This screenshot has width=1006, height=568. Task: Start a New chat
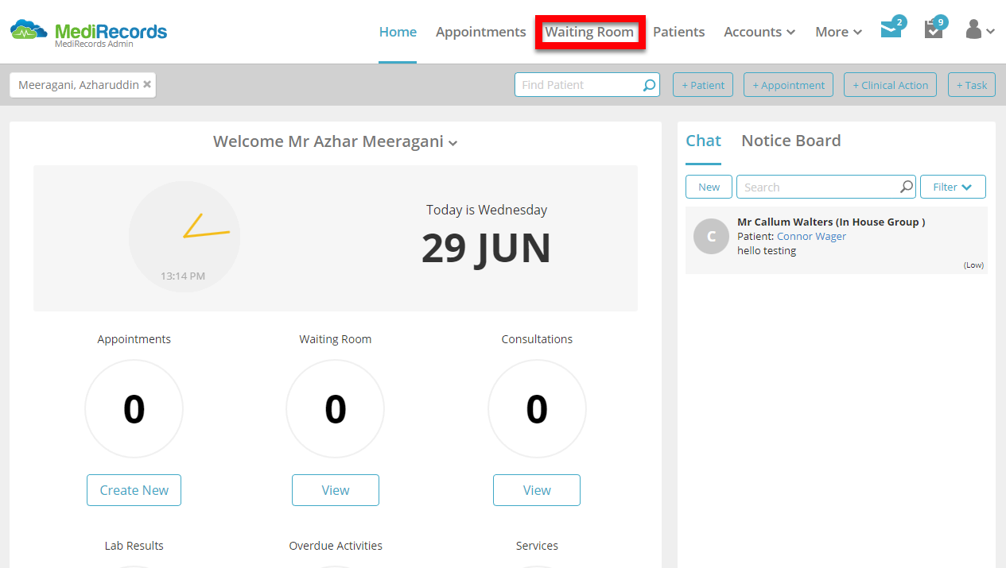pos(709,187)
